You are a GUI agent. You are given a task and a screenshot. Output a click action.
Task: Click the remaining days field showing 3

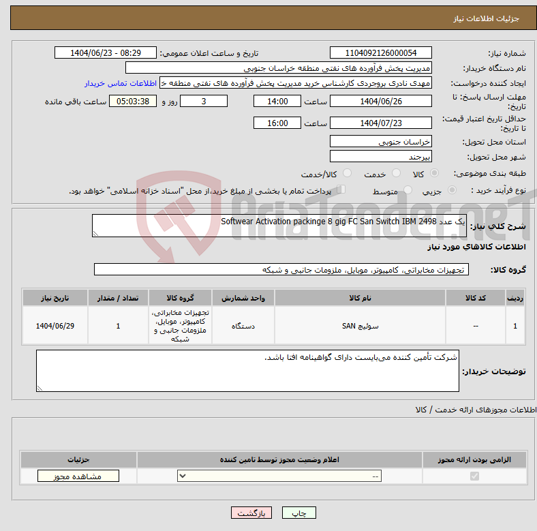(204, 102)
